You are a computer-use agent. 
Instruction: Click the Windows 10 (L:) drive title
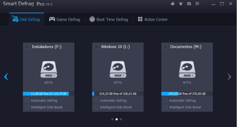[x=116, y=47]
